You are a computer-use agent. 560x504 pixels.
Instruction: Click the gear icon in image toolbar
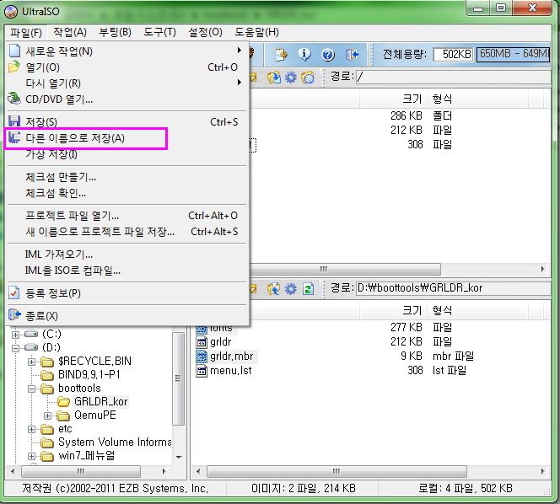coord(290,78)
